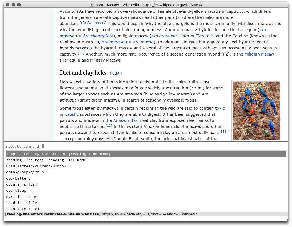Follow the 'Ara chloroptera' link

click(98, 36)
